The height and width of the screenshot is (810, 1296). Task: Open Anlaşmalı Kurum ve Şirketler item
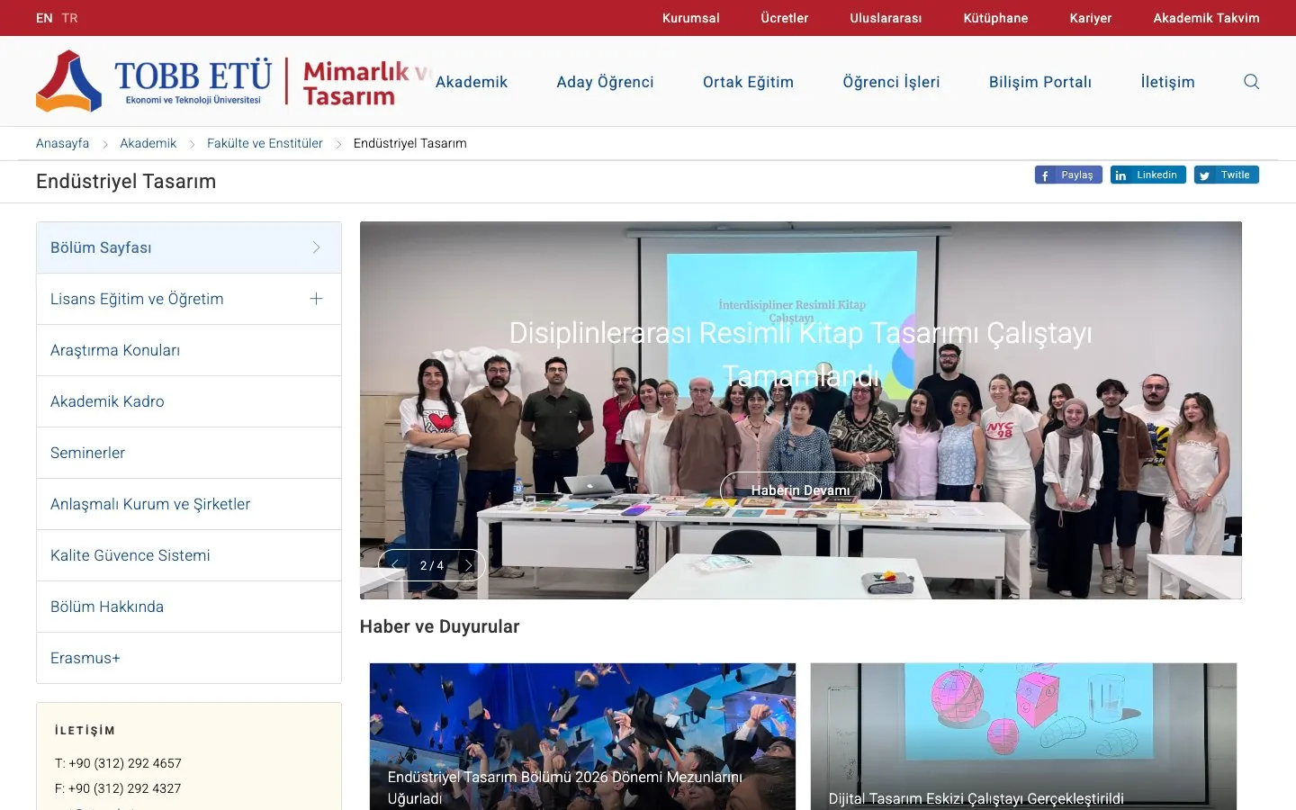(189, 504)
